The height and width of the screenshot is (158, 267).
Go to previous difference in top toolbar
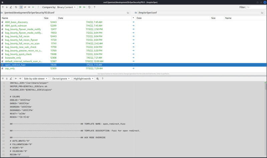pyautogui.click(x=3, y=7)
